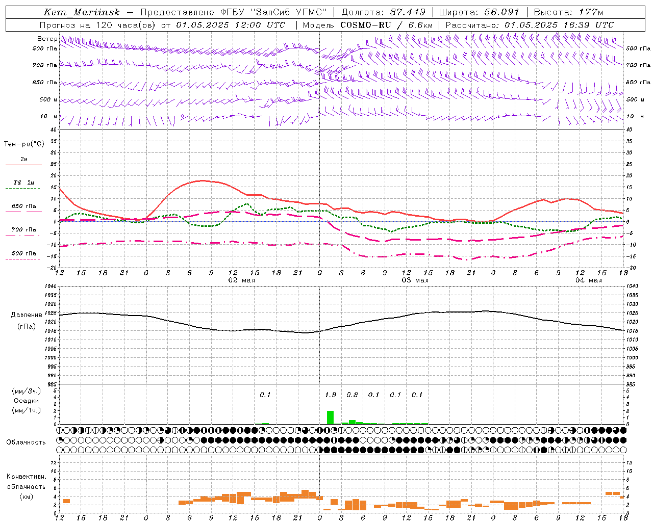
Task: Click the "Давление" panel label
Action: coord(27,315)
